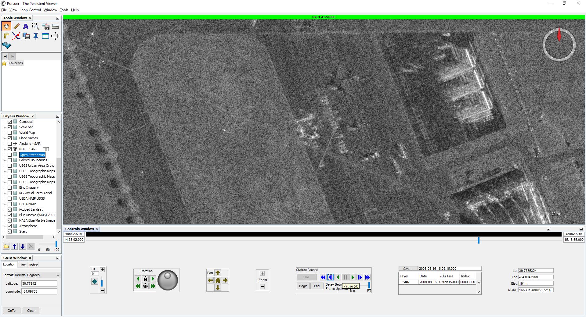Uncheck the Atmosphere layer checkbox
The width and height of the screenshot is (586, 317).
[10, 226]
